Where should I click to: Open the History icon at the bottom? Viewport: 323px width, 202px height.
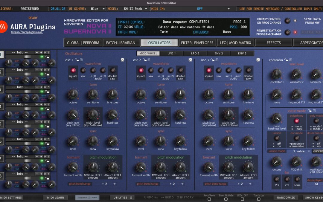pos(178,198)
